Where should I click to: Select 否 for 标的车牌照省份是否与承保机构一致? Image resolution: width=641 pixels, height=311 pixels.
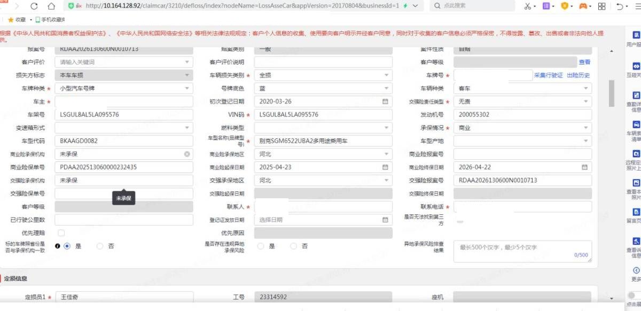coord(100,246)
